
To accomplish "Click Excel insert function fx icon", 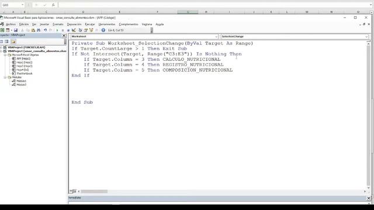I will coord(53,5).
